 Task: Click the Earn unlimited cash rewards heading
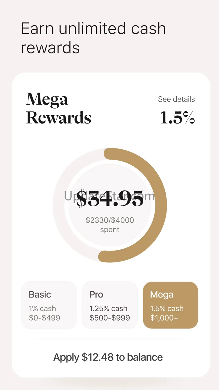pyautogui.click(x=93, y=38)
